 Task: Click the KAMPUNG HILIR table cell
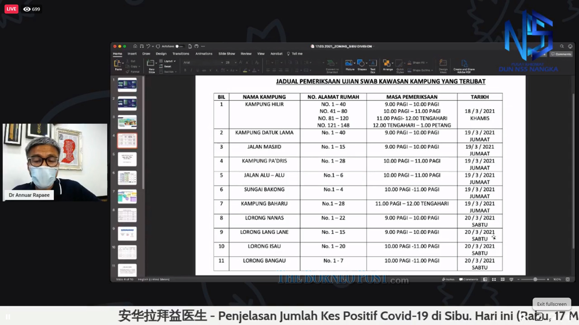tap(264, 115)
